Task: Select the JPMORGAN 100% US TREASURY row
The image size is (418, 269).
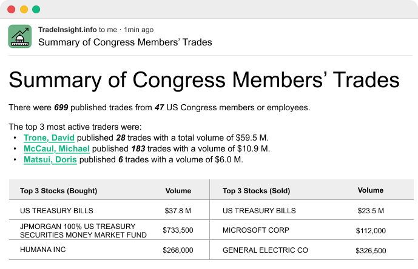Action: click(x=109, y=230)
